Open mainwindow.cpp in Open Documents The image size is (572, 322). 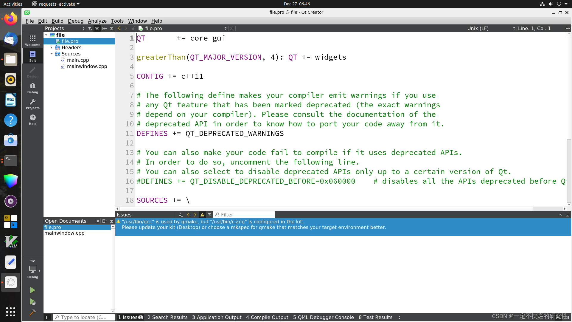tap(64, 233)
